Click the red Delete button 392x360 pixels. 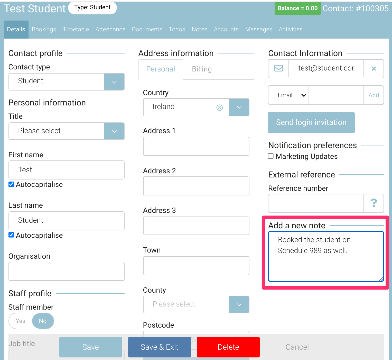[228, 347]
